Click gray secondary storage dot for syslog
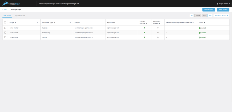 coord(158,37)
